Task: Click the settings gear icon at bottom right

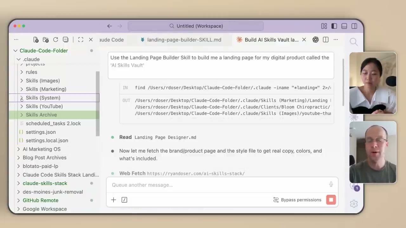Action: [x=354, y=204]
